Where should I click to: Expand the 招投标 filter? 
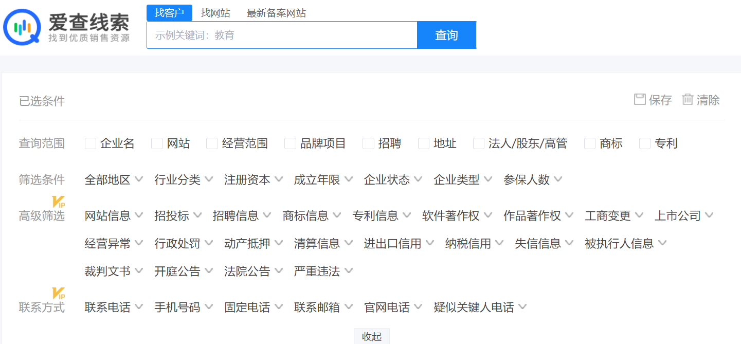(178, 215)
